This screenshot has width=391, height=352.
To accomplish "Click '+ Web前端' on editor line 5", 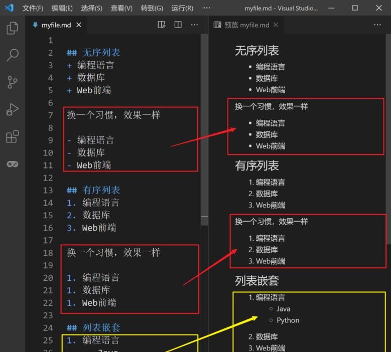I will click(89, 90).
